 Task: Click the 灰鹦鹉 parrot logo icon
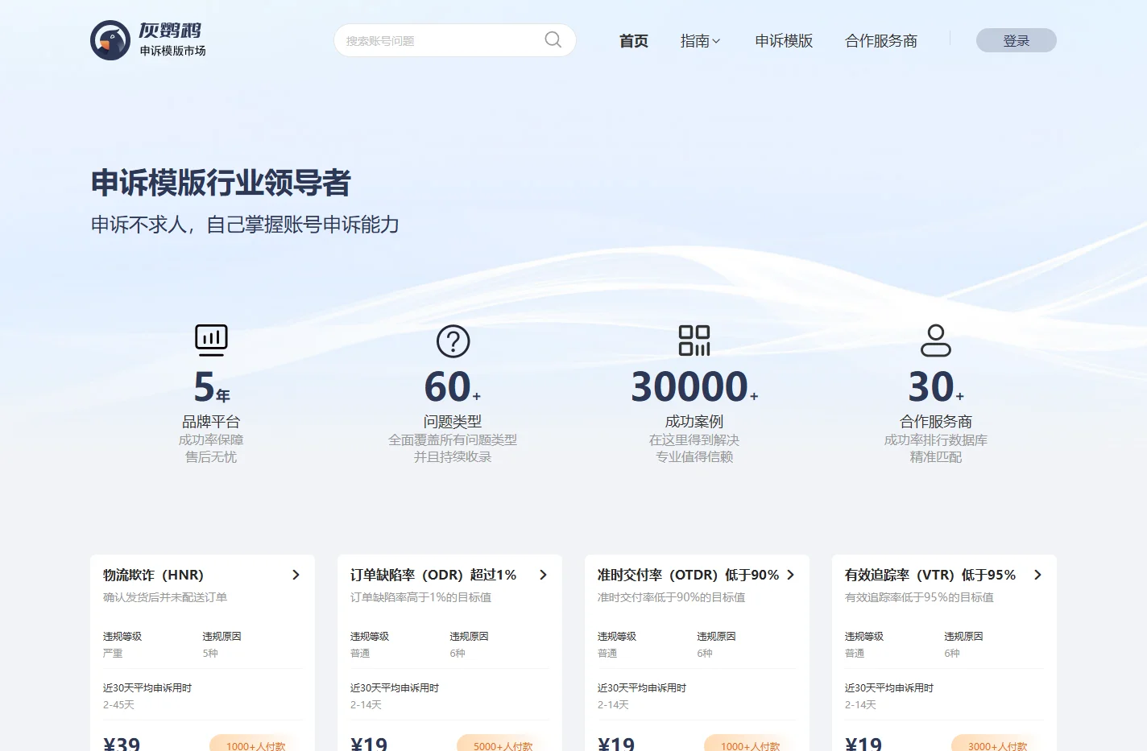click(x=110, y=40)
